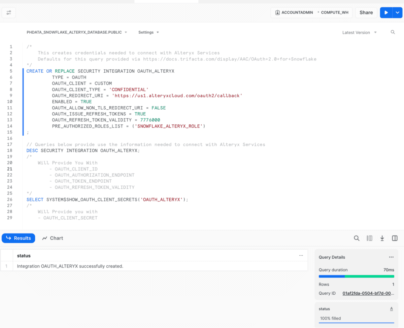This screenshot has height=328, width=404.
Task: Expand the Latest Version dropdown
Action: (x=359, y=33)
